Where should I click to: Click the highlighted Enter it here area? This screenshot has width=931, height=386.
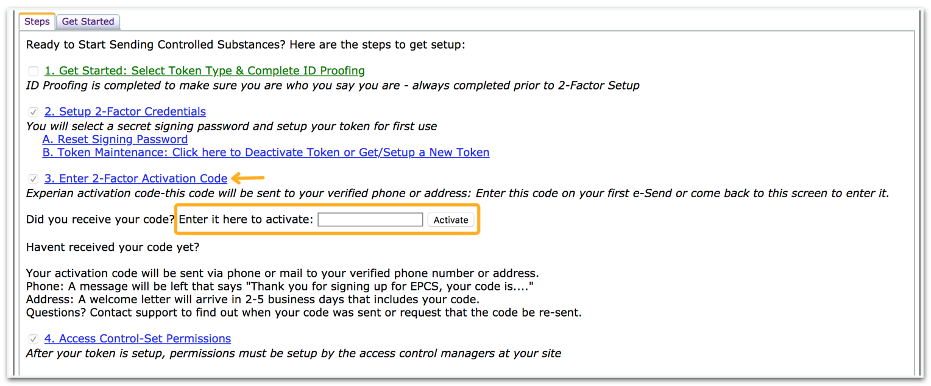coord(247,219)
